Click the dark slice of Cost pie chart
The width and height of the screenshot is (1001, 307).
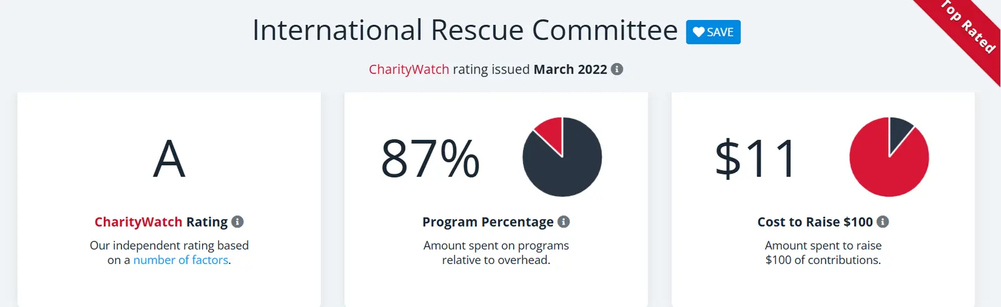(x=899, y=130)
